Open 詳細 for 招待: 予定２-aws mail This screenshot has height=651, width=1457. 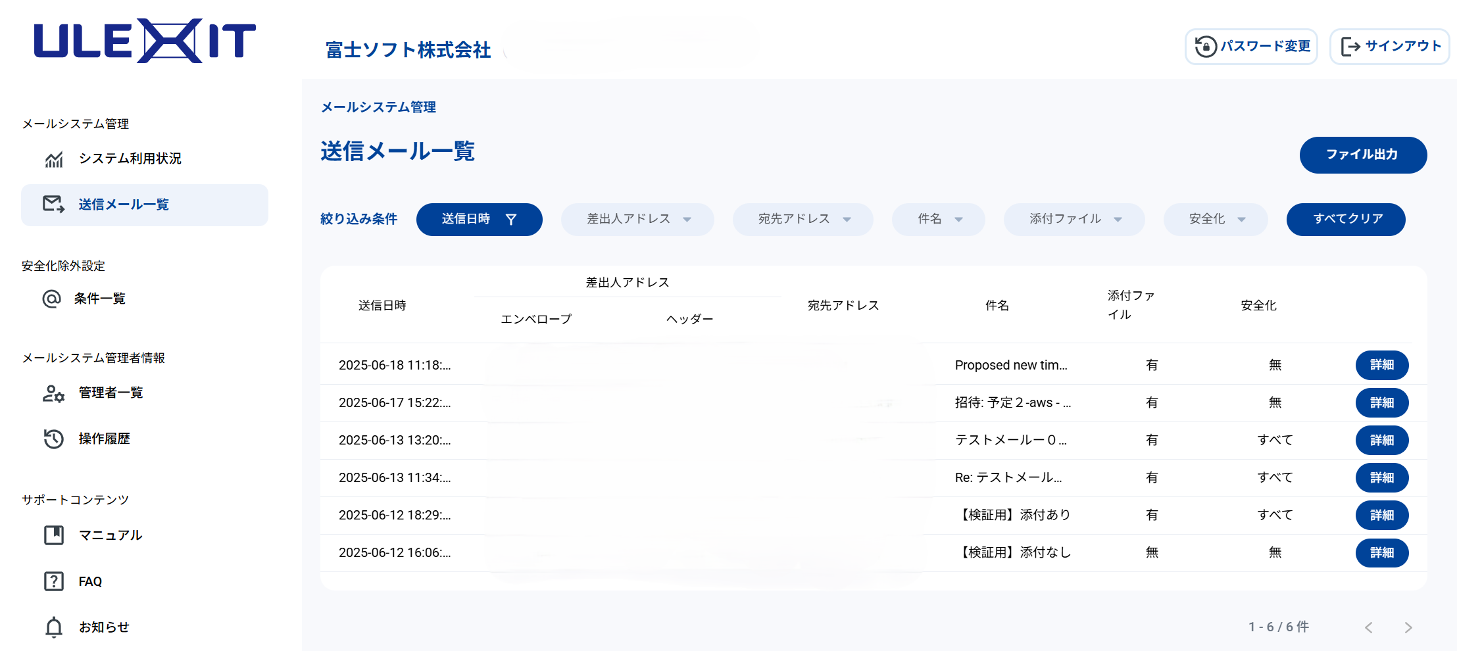[1382, 402]
